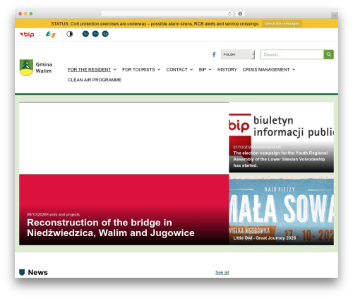353x299 pixels.
Task: Click the browser download indicator icon
Action: 240,13
